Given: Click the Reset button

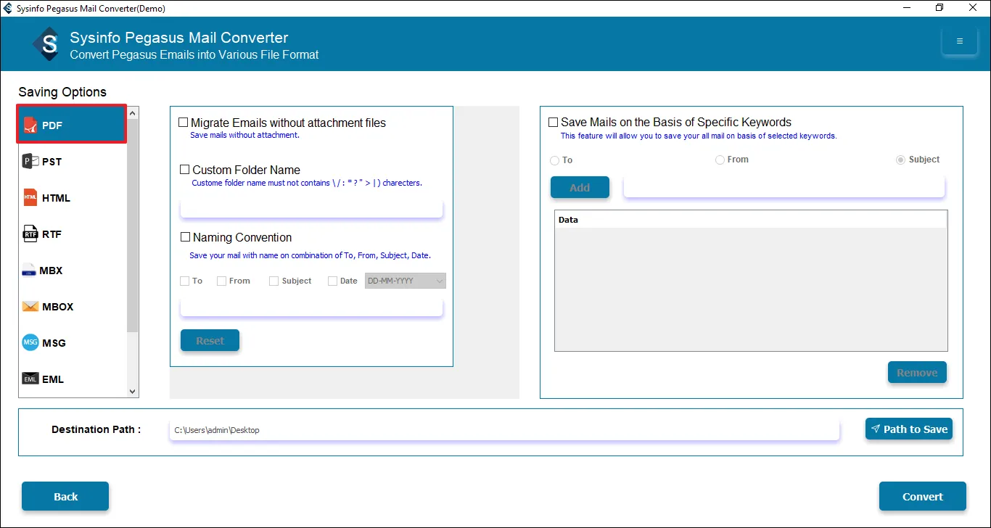Looking at the screenshot, I should [x=210, y=340].
